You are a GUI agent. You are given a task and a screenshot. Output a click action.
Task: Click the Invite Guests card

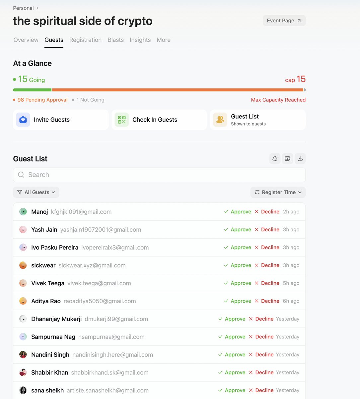[61, 120]
